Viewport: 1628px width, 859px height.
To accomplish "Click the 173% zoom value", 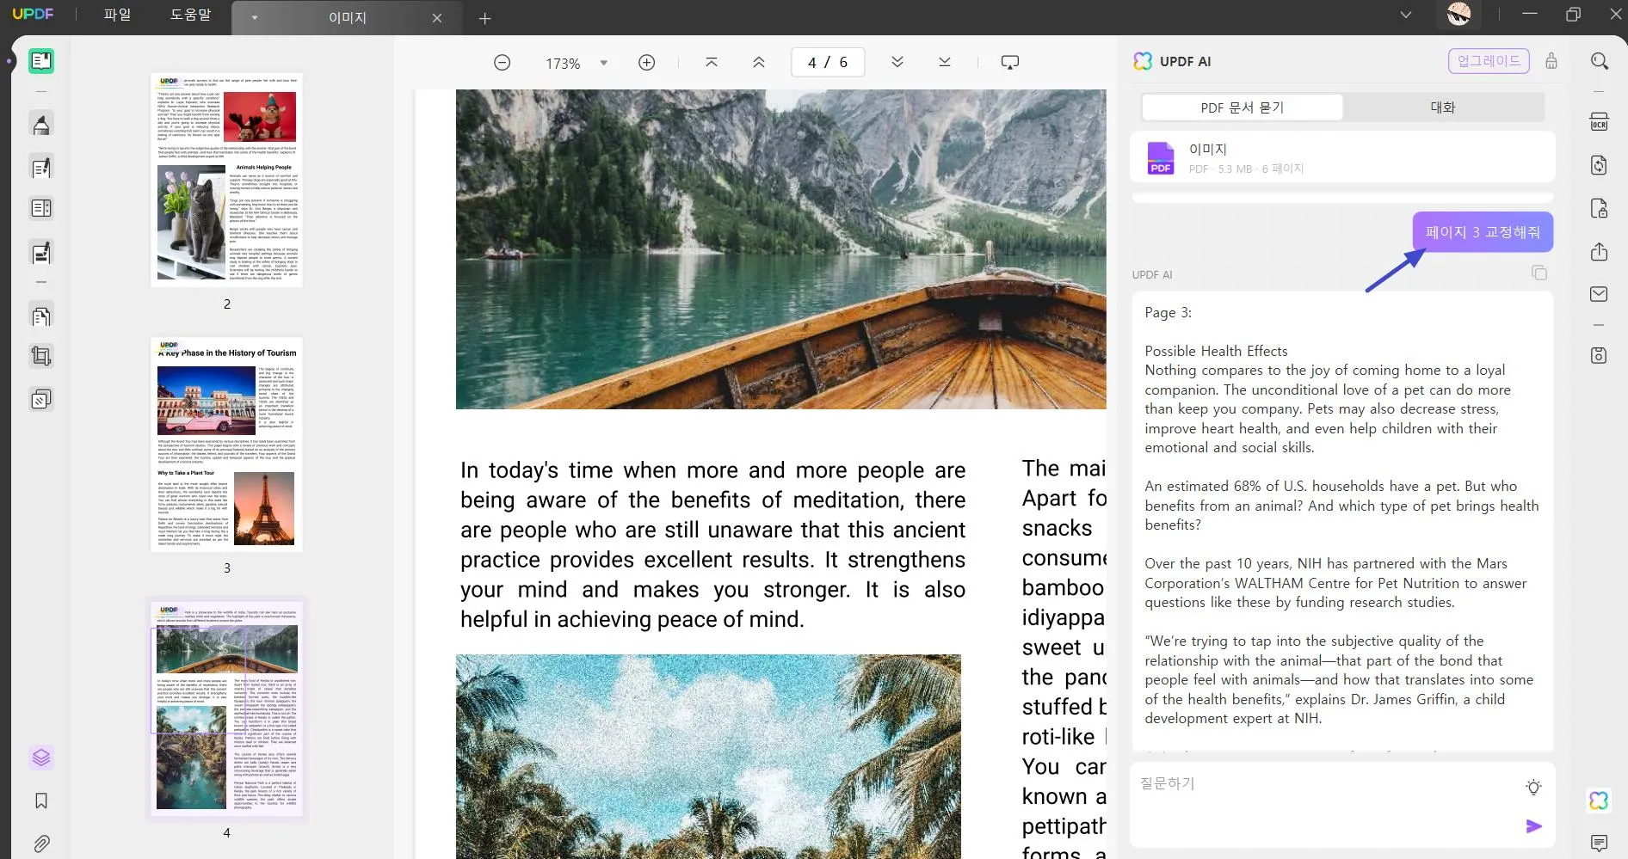I will 563,64.
